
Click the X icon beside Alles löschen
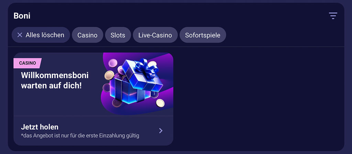click(x=20, y=35)
